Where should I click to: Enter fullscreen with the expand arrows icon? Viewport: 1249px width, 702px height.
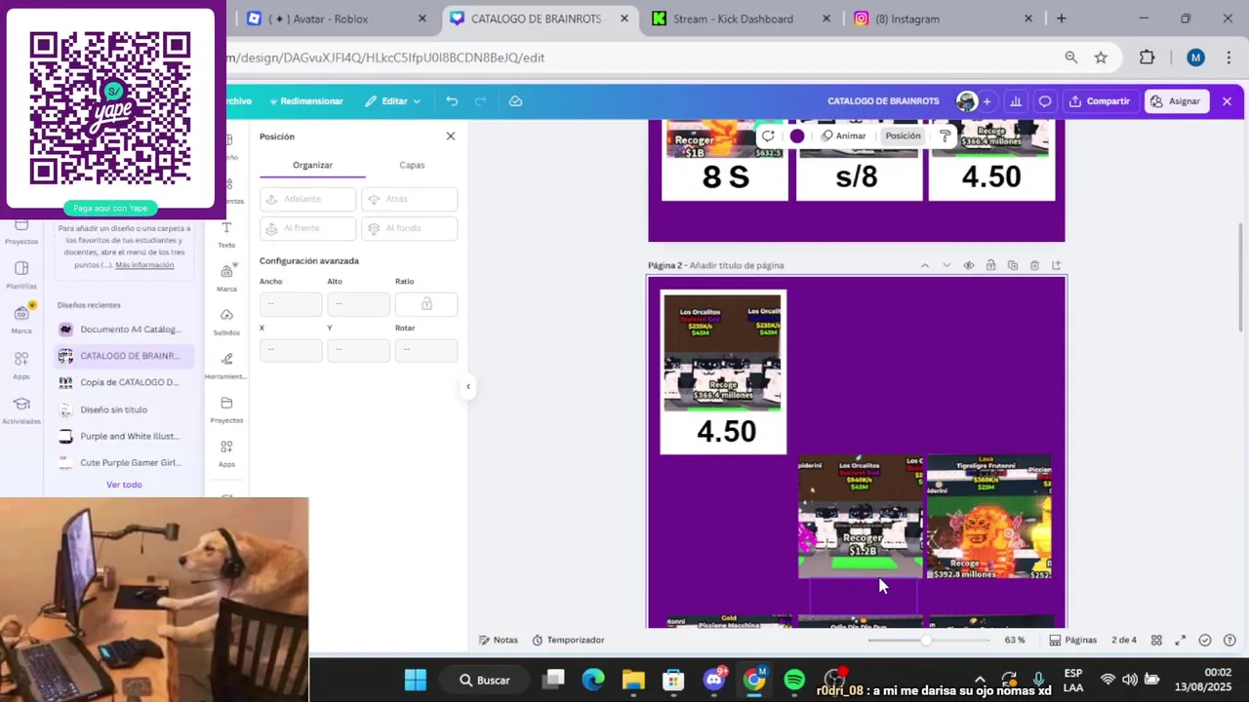coord(1180,641)
